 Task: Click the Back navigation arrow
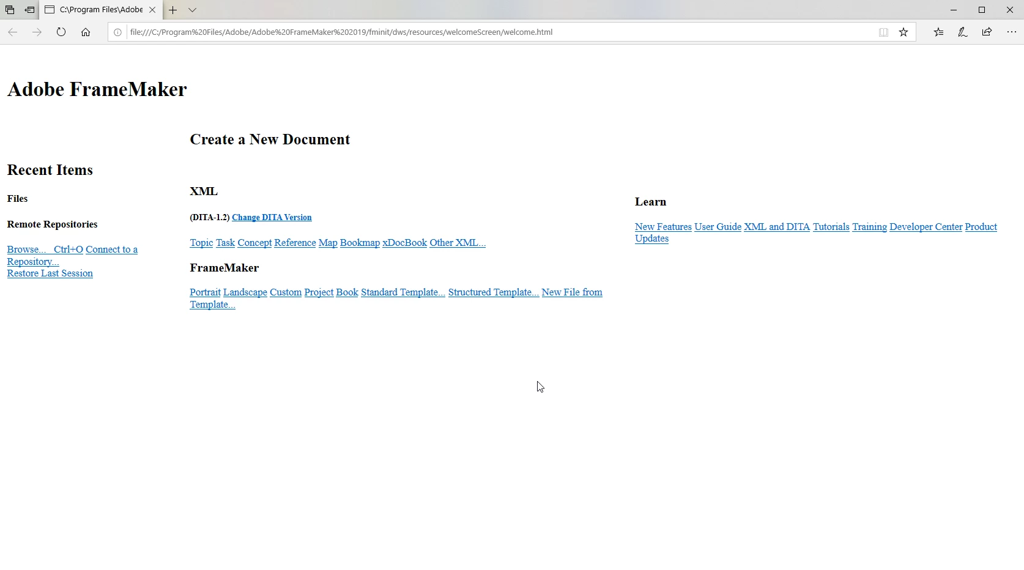[x=12, y=32]
